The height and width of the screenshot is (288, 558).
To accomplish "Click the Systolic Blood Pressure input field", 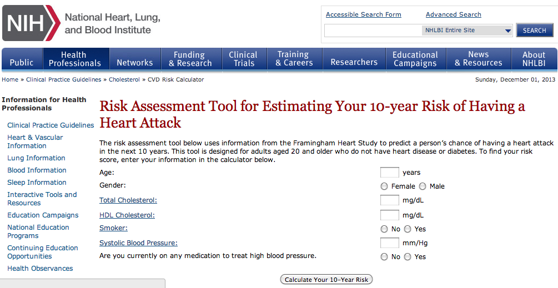I will [389, 242].
